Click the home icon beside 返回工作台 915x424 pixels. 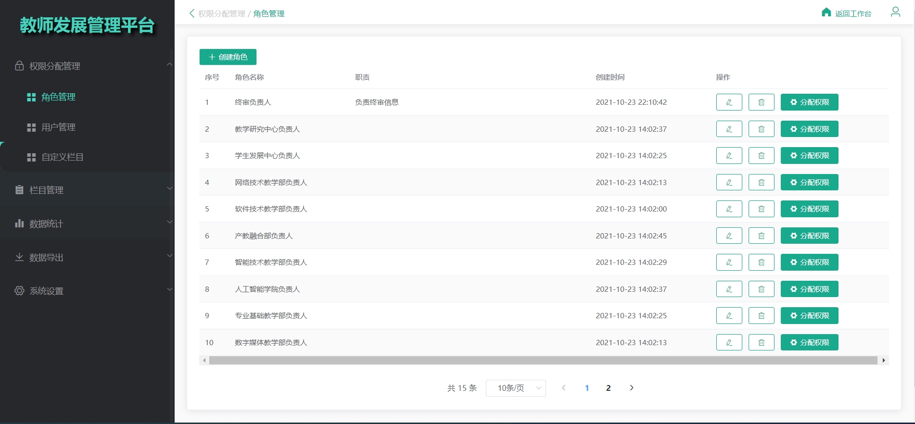tap(826, 12)
